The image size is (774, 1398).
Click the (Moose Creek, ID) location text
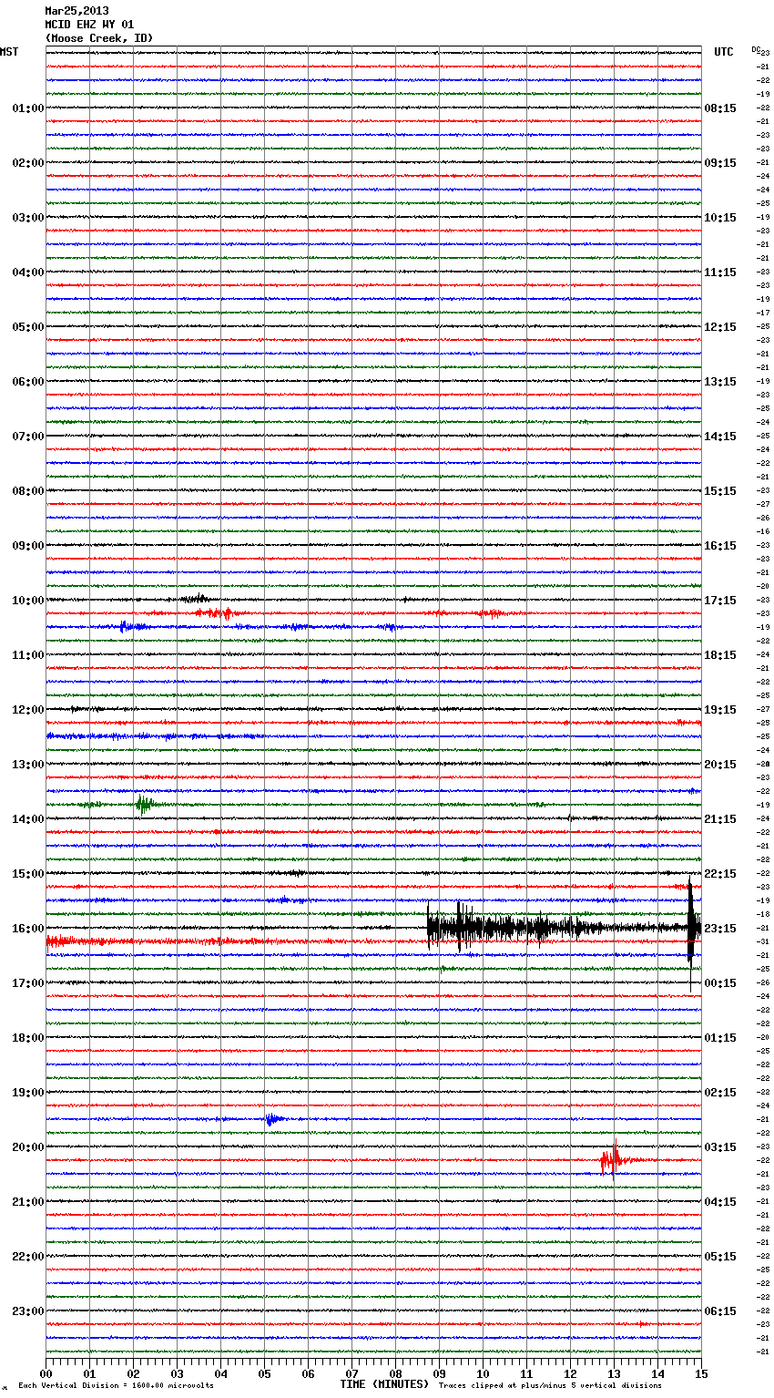(99, 38)
